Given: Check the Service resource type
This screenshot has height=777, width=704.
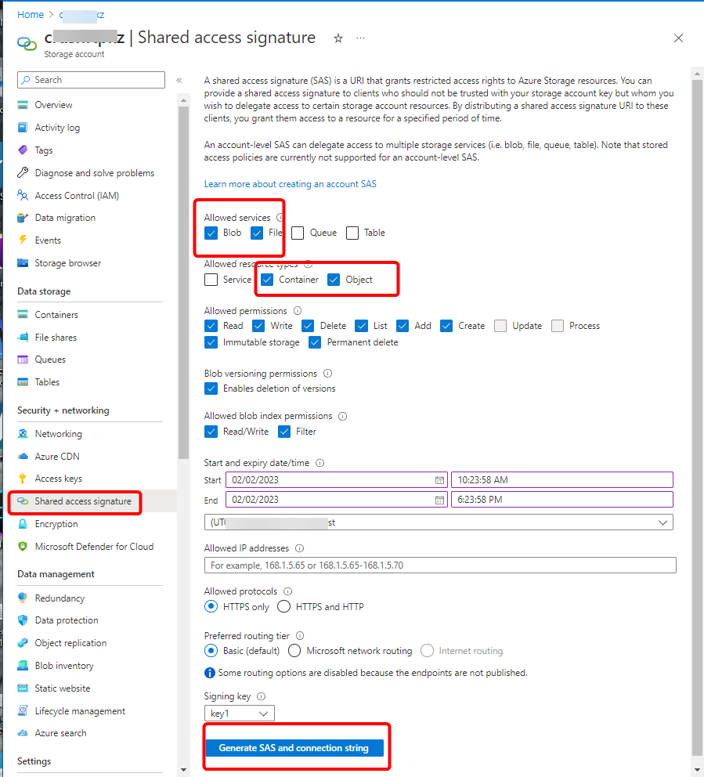Looking at the screenshot, I should (x=211, y=280).
